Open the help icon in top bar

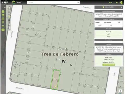pos(117,2)
